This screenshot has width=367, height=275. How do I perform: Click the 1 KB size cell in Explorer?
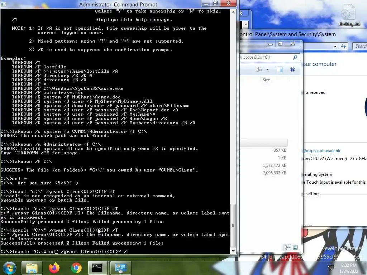pos(282,158)
